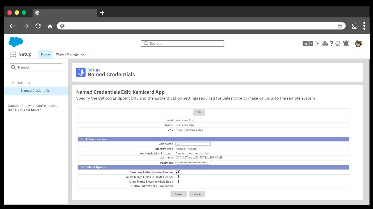Click the Save button
This screenshot has height=209, width=373.
click(x=179, y=194)
